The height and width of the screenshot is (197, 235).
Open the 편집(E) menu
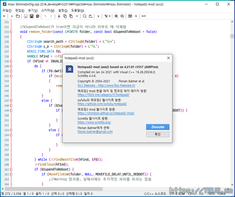click(20, 10)
